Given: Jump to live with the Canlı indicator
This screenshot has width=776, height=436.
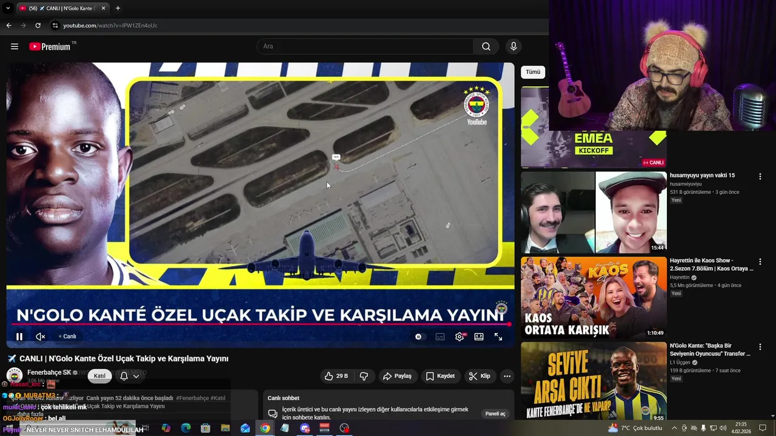Looking at the screenshot, I should click(67, 337).
